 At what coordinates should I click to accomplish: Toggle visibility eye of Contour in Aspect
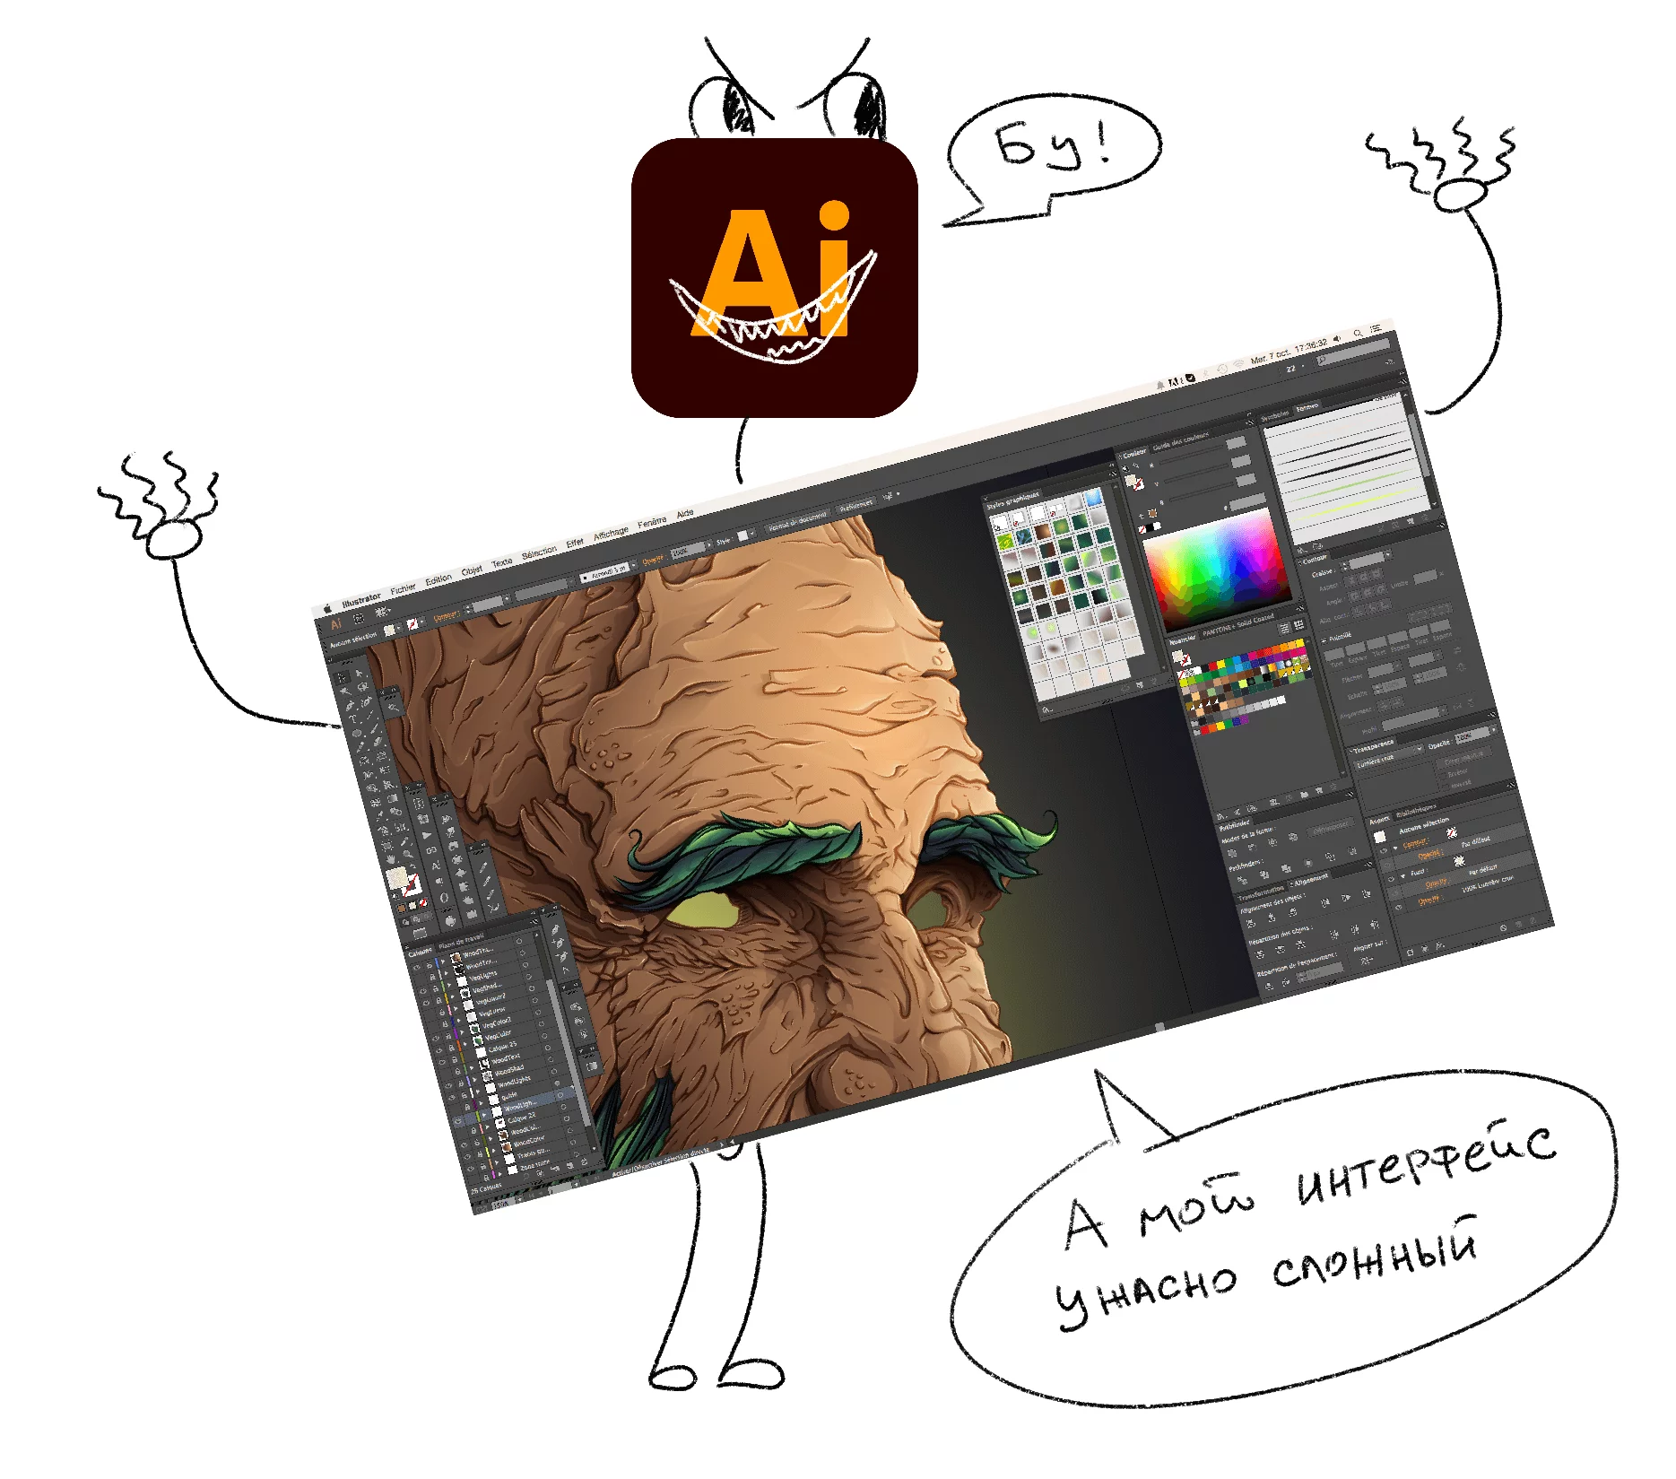(1384, 850)
